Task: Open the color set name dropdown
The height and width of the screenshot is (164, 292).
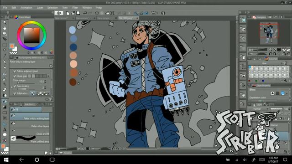Action: pyautogui.click(x=266, y=63)
